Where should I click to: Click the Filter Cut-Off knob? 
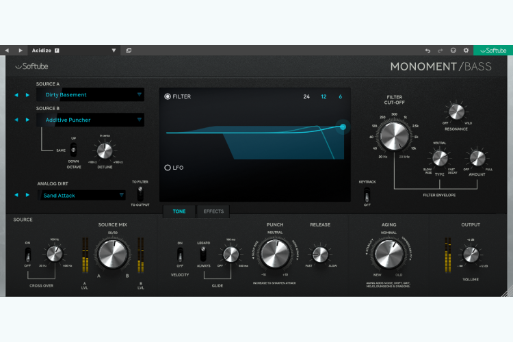394,136
